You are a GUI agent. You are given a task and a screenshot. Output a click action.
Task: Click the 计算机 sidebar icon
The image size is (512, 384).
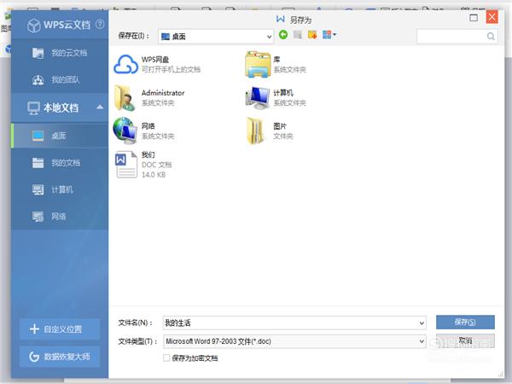pos(38,189)
